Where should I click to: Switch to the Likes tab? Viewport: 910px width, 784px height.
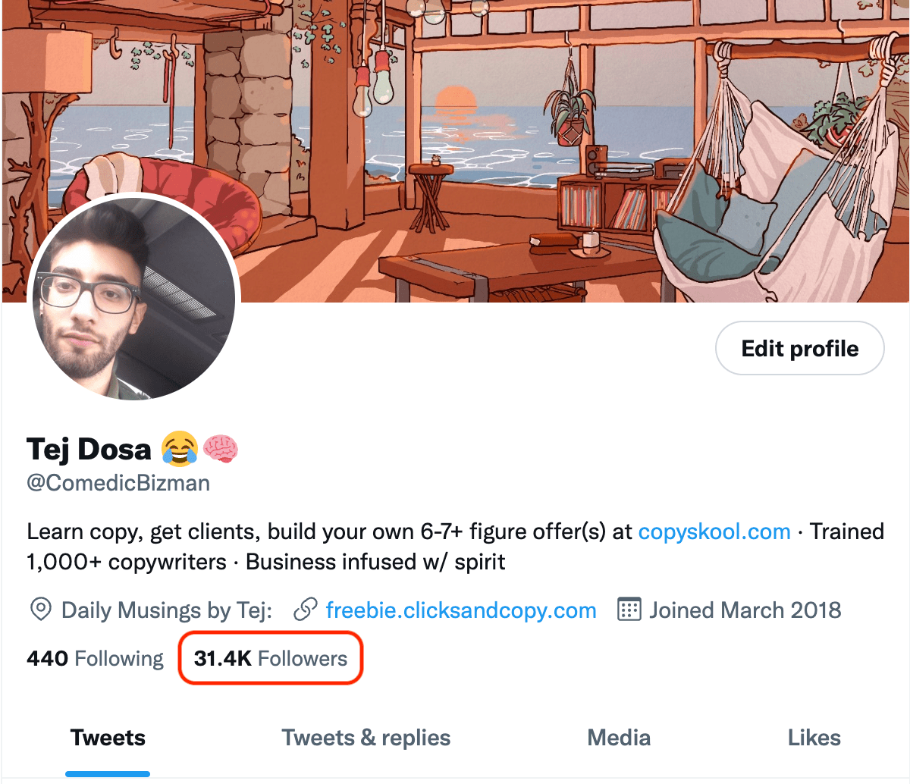click(x=814, y=738)
